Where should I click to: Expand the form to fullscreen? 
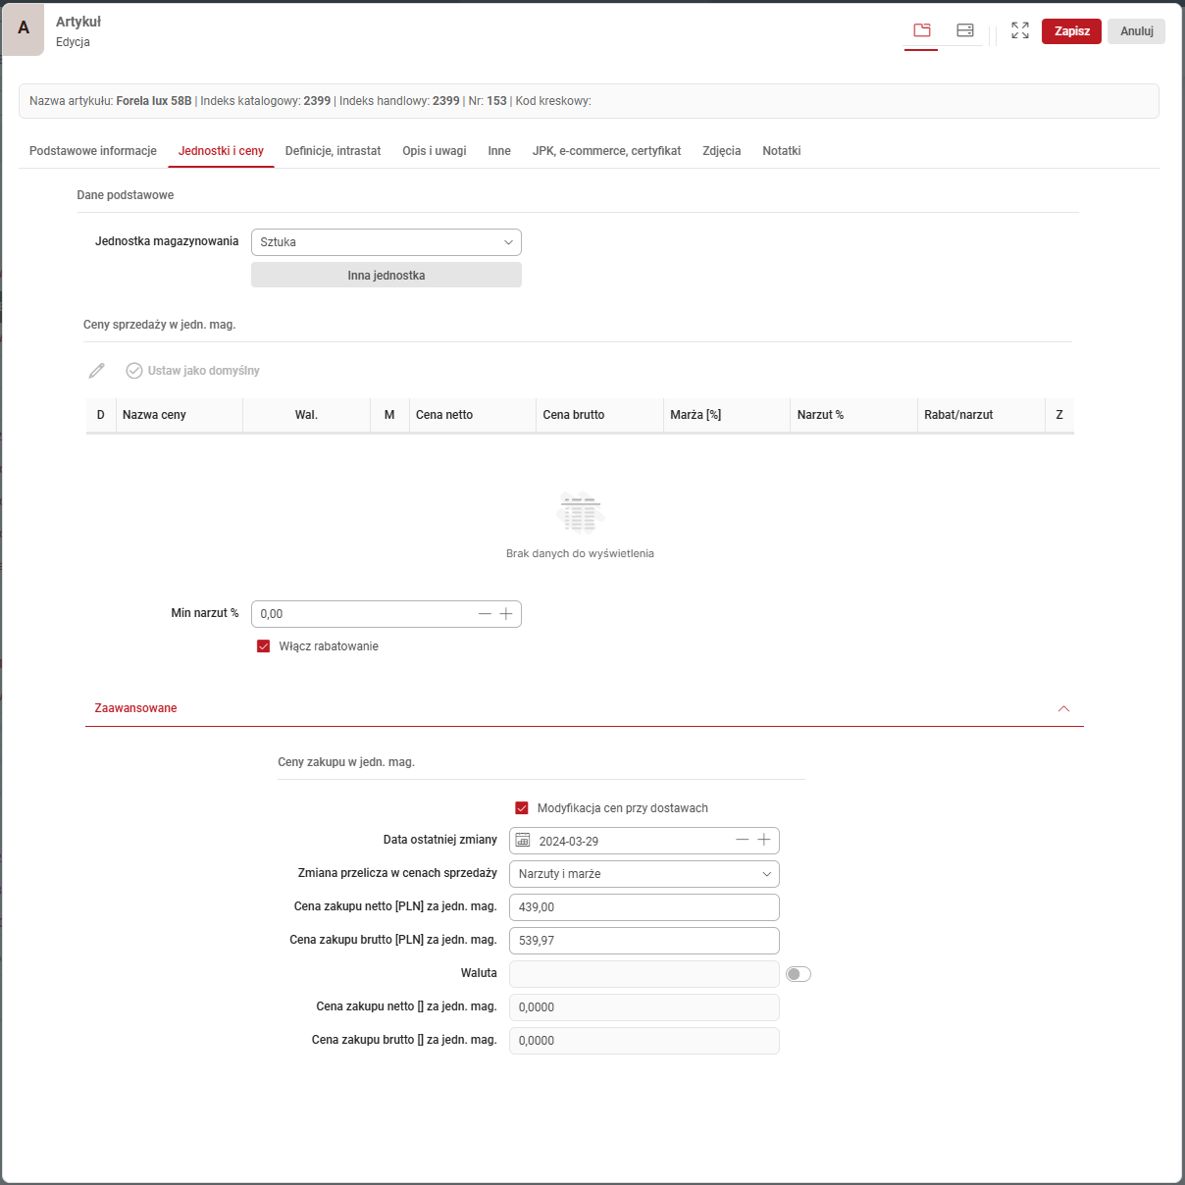[x=1020, y=30]
